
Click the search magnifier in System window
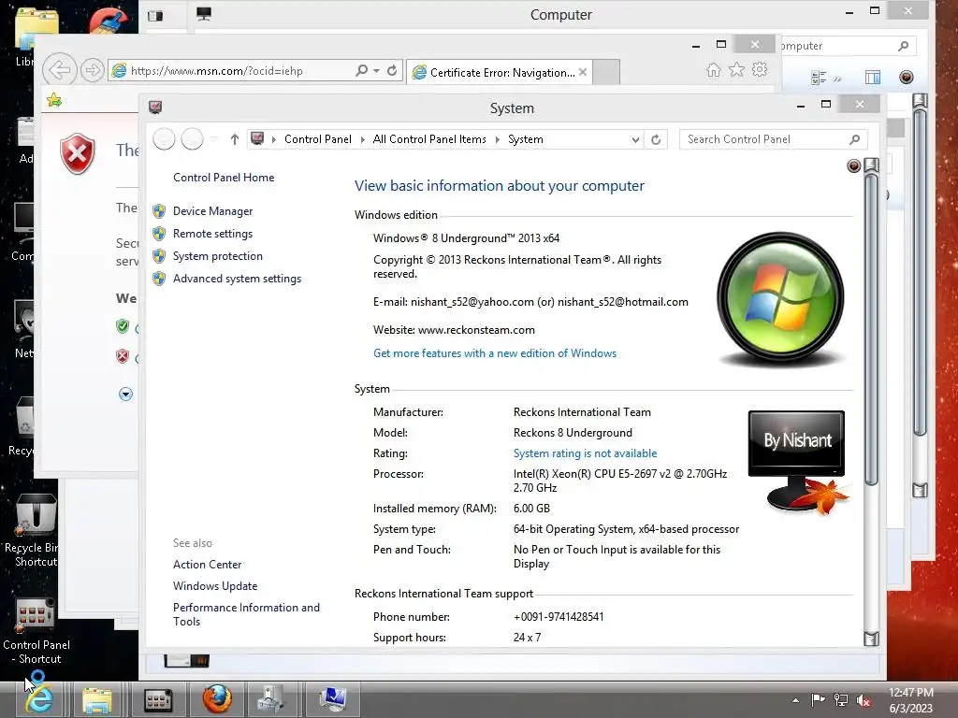[855, 140]
